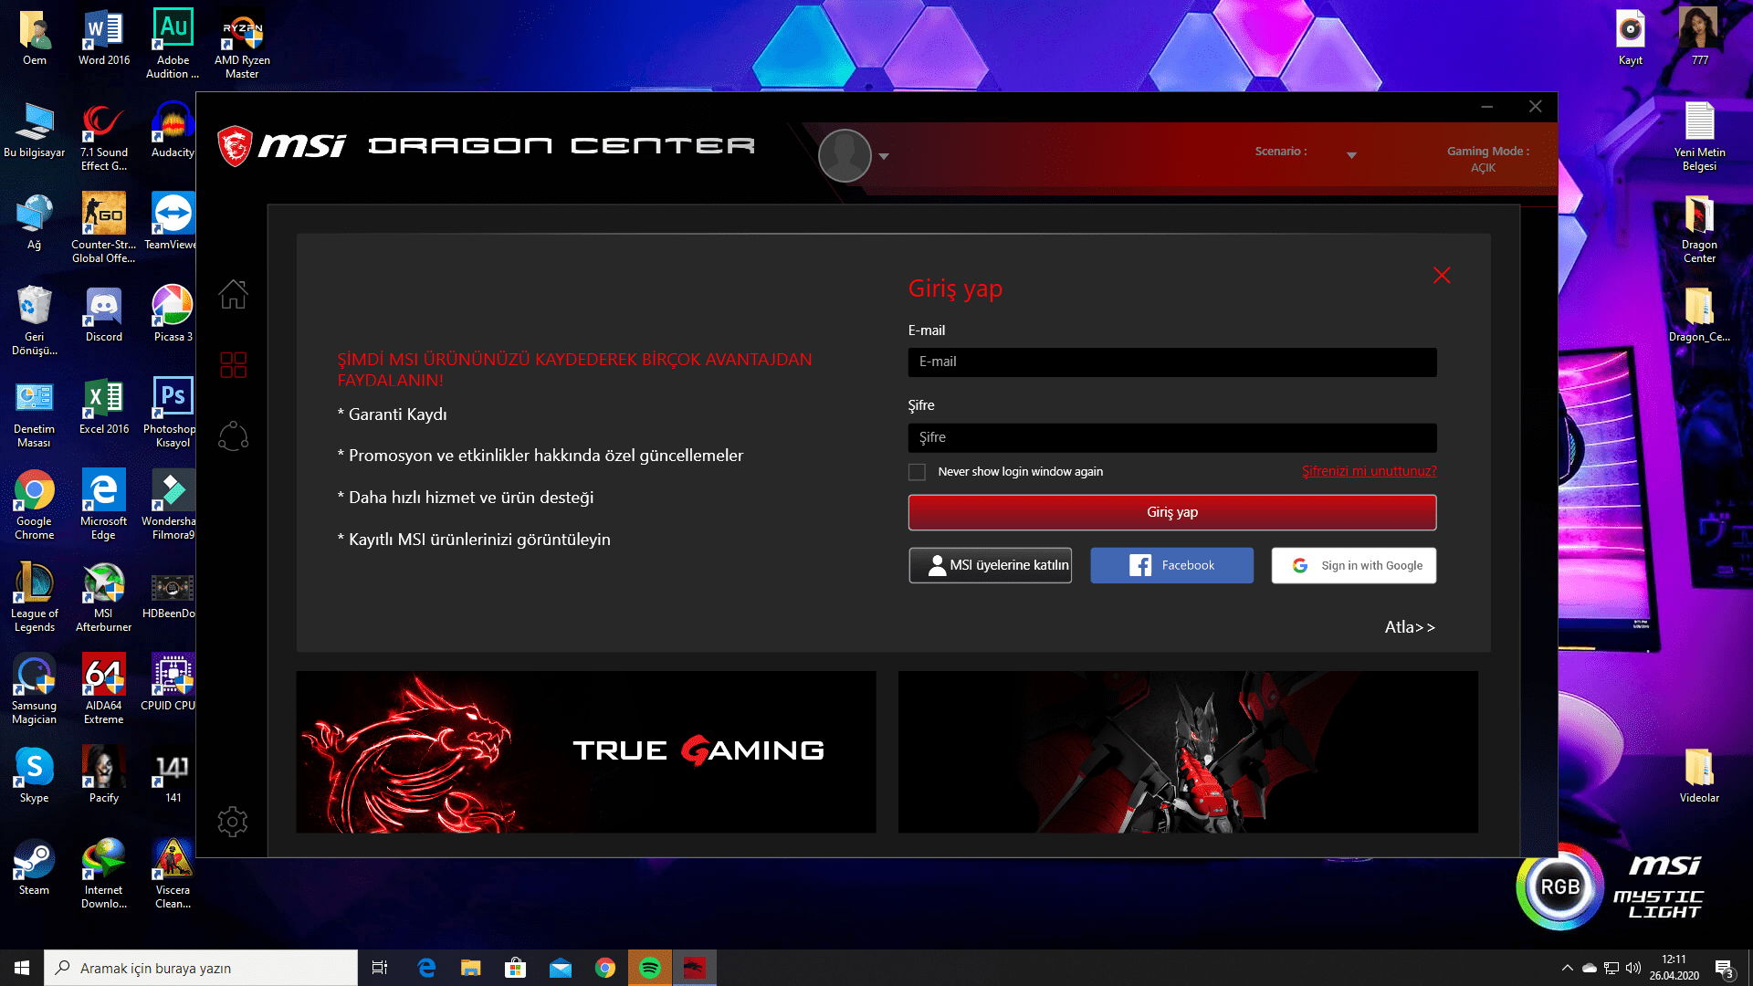The image size is (1753, 986).
Task: Open the Home icon in sidebar
Action: coord(233,294)
